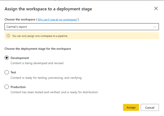Select the Development radio button

[7, 58]
